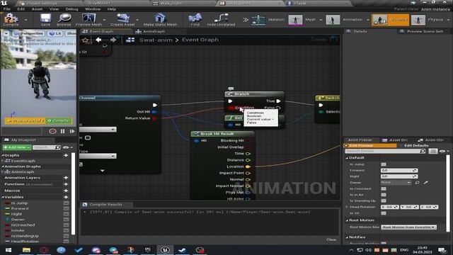Click the graph favorites star icon
The image size is (453, 255).
(x=85, y=40)
